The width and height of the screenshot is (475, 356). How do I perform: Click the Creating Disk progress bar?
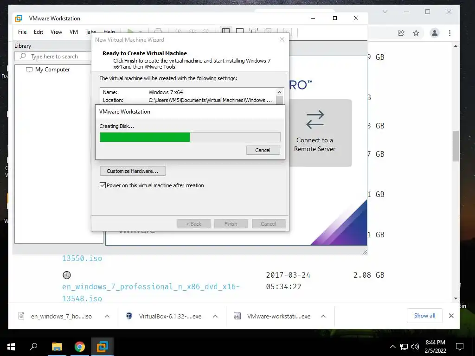pos(190,137)
